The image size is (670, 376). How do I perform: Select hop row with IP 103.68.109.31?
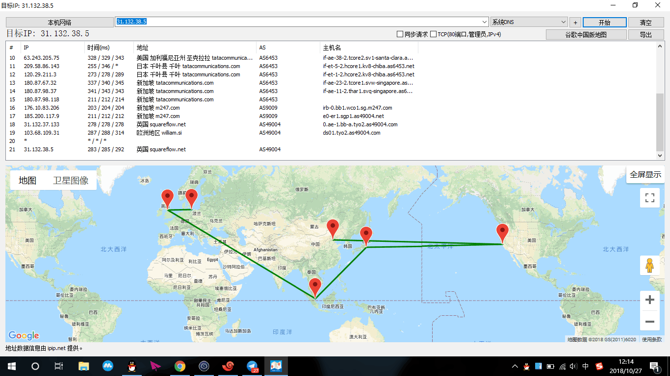(x=212, y=133)
